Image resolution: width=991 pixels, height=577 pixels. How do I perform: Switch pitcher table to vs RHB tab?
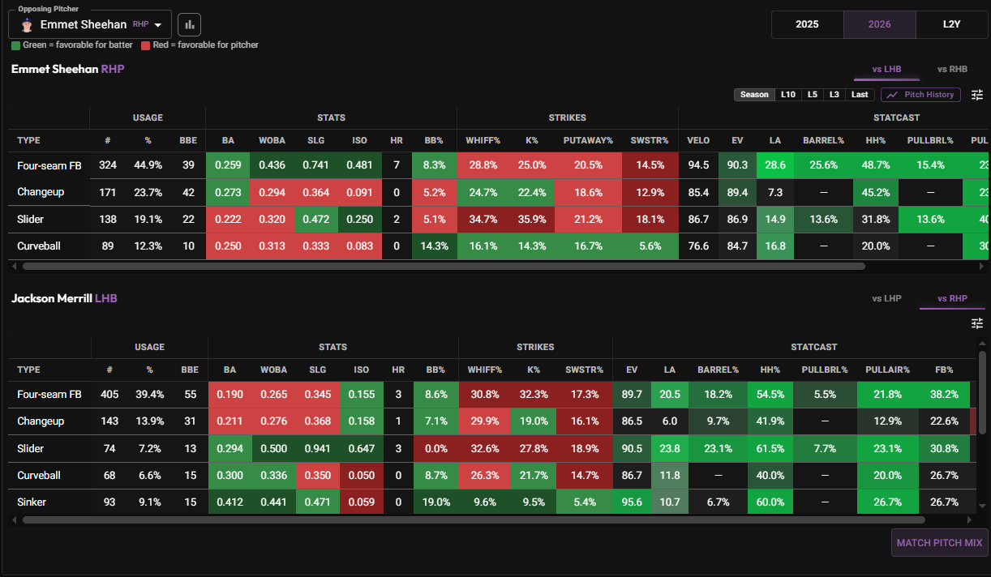[x=952, y=70]
